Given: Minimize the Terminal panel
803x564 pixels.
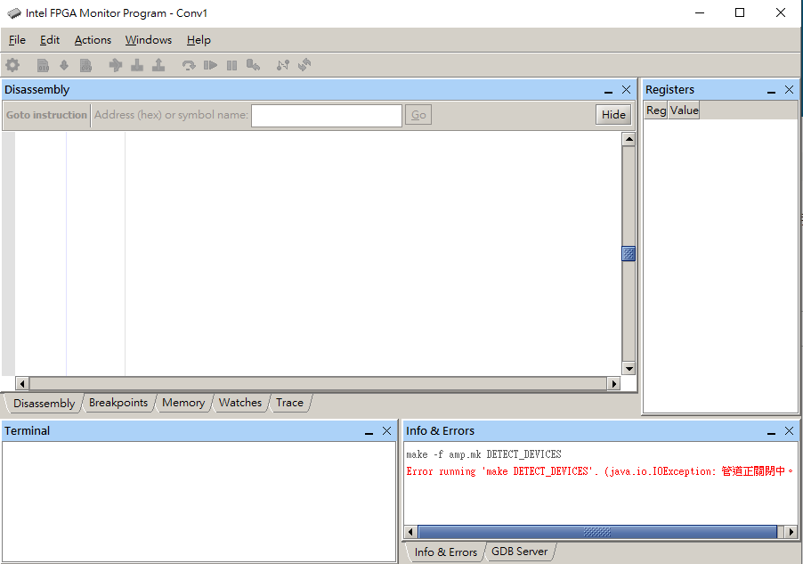Looking at the screenshot, I should [x=369, y=432].
